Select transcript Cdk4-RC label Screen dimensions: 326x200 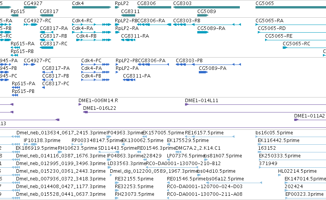(x=82, y=21)
